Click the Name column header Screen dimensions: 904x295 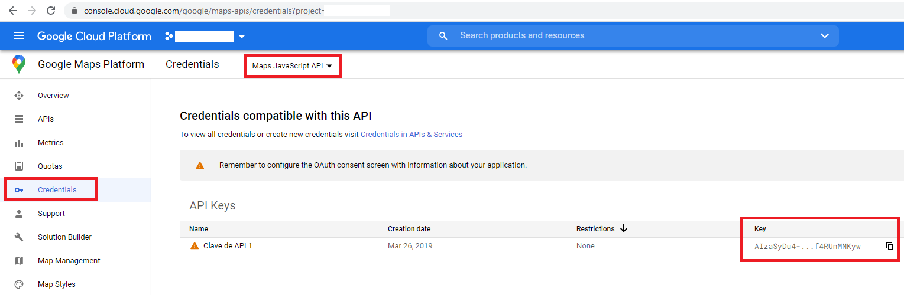tap(199, 229)
